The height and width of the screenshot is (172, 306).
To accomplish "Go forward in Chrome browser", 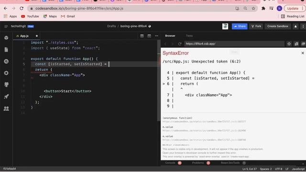I will 13,9.
